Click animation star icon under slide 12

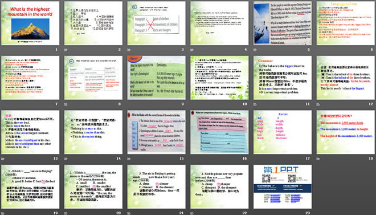tap(318, 104)
